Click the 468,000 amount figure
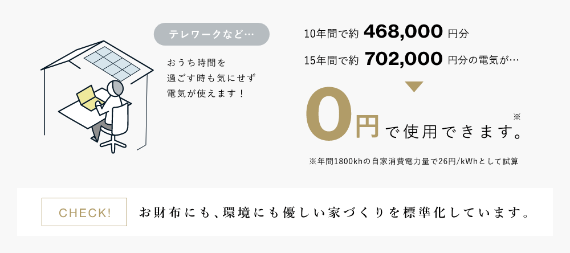 (403, 32)
